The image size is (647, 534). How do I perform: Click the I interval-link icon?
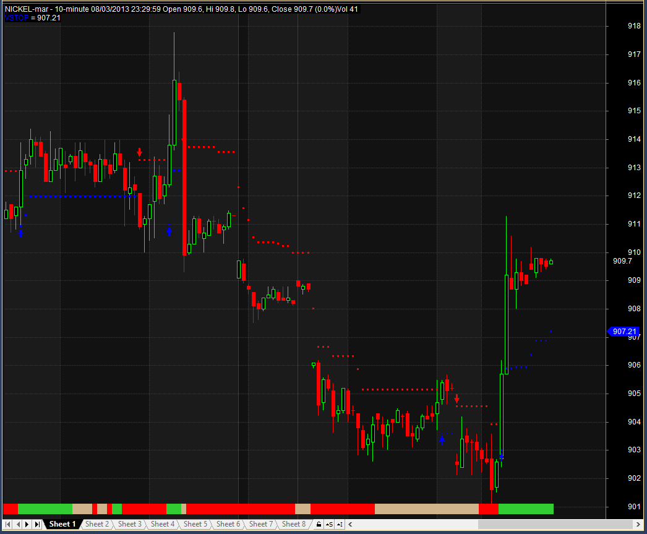339,525
